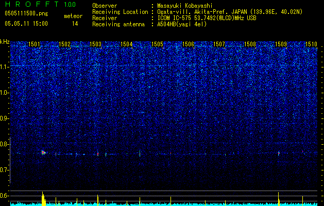
Task: Click the 'Receiving antenna' label
Action: [118, 24]
